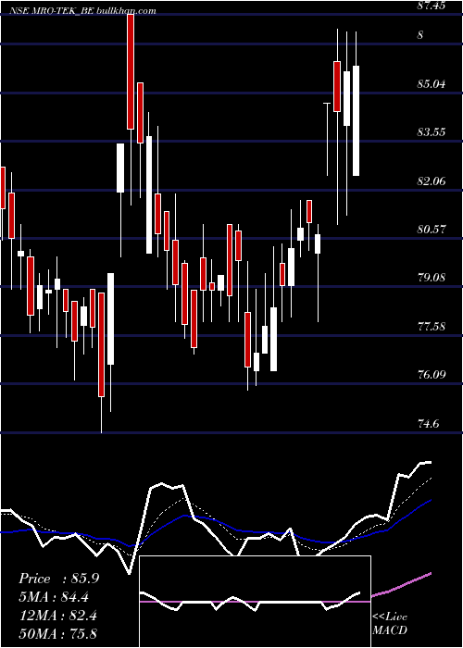This screenshot has width=463, height=648.
Task: Click the Live MACD inset chart
Action: tap(255, 602)
